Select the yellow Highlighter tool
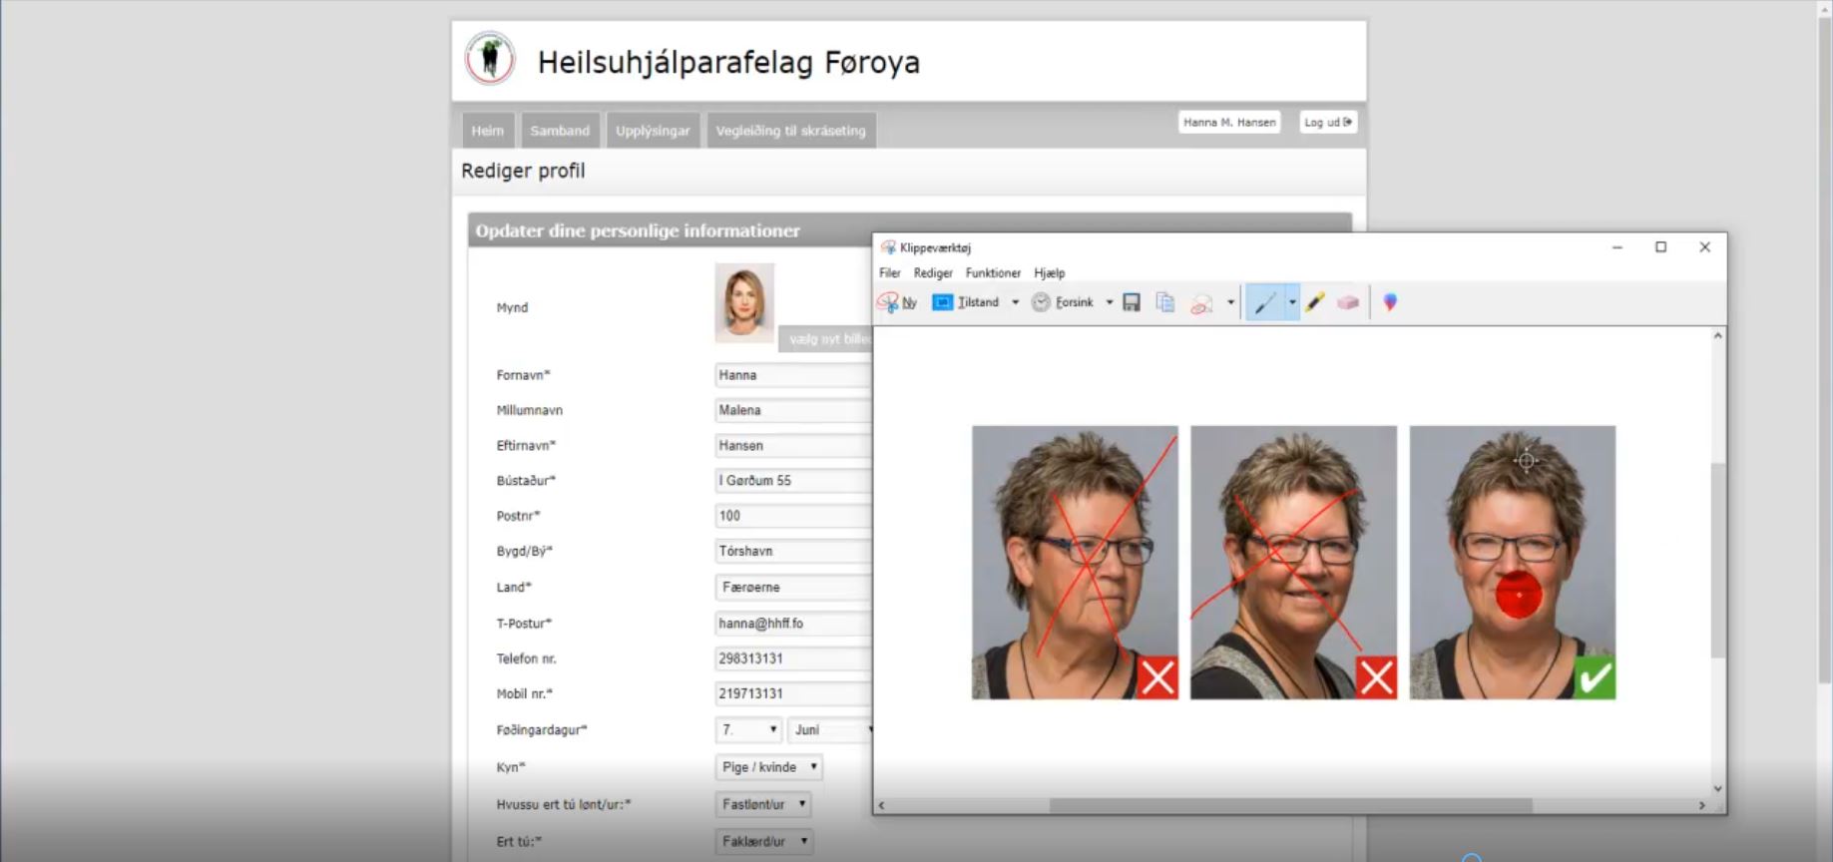 1315,302
